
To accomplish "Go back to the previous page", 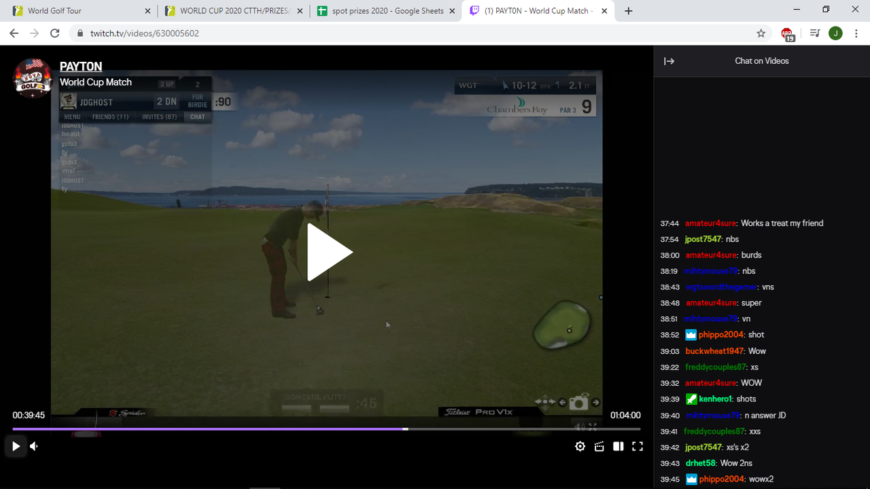I will [14, 33].
